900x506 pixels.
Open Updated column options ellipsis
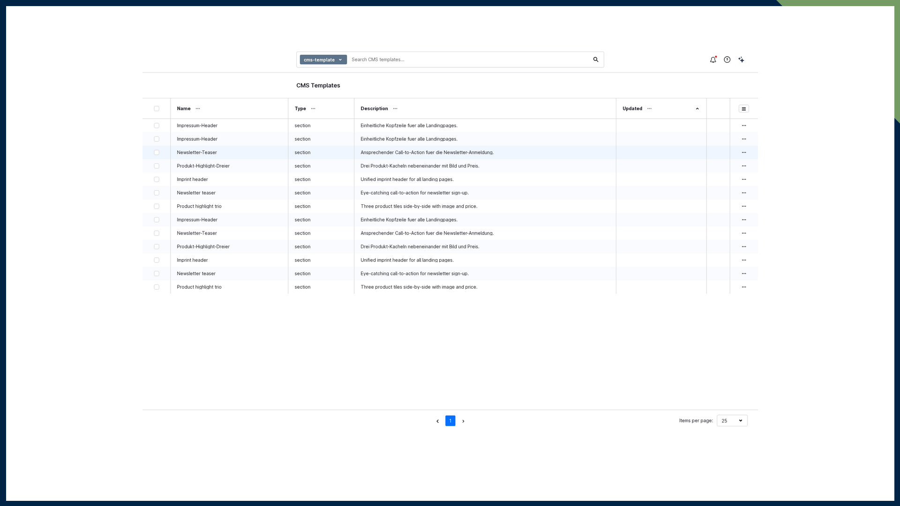tap(649, 109)
